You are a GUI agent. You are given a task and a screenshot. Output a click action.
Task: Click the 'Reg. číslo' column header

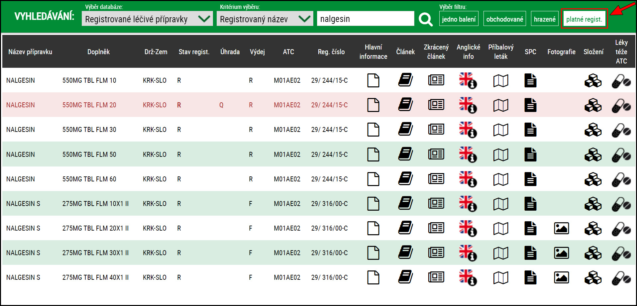point(331,52)
